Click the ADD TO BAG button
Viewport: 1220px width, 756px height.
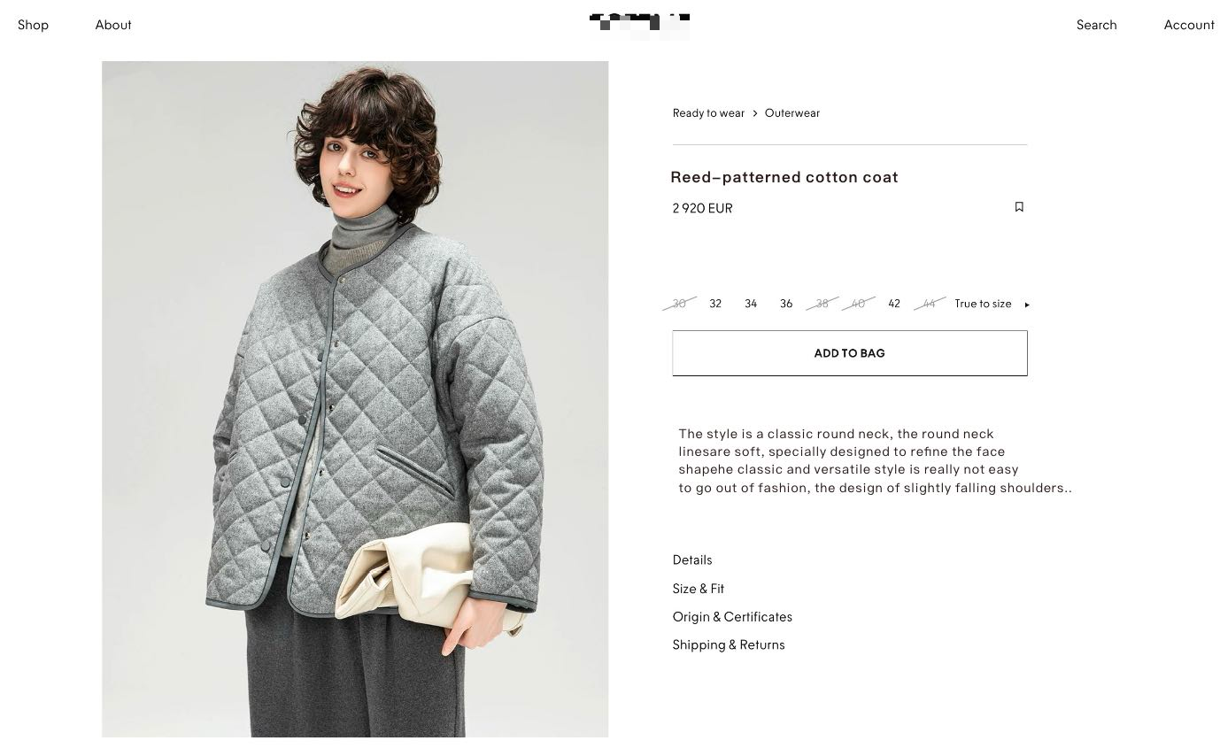[x=850, y=353]
